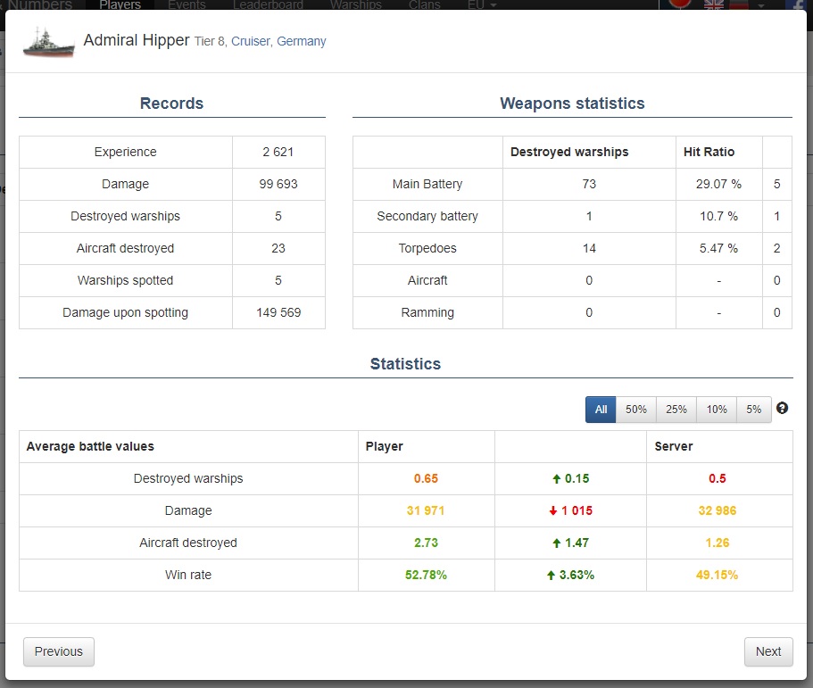
Task: Click the Weapons statistics heading
Action: pos(572,104)
